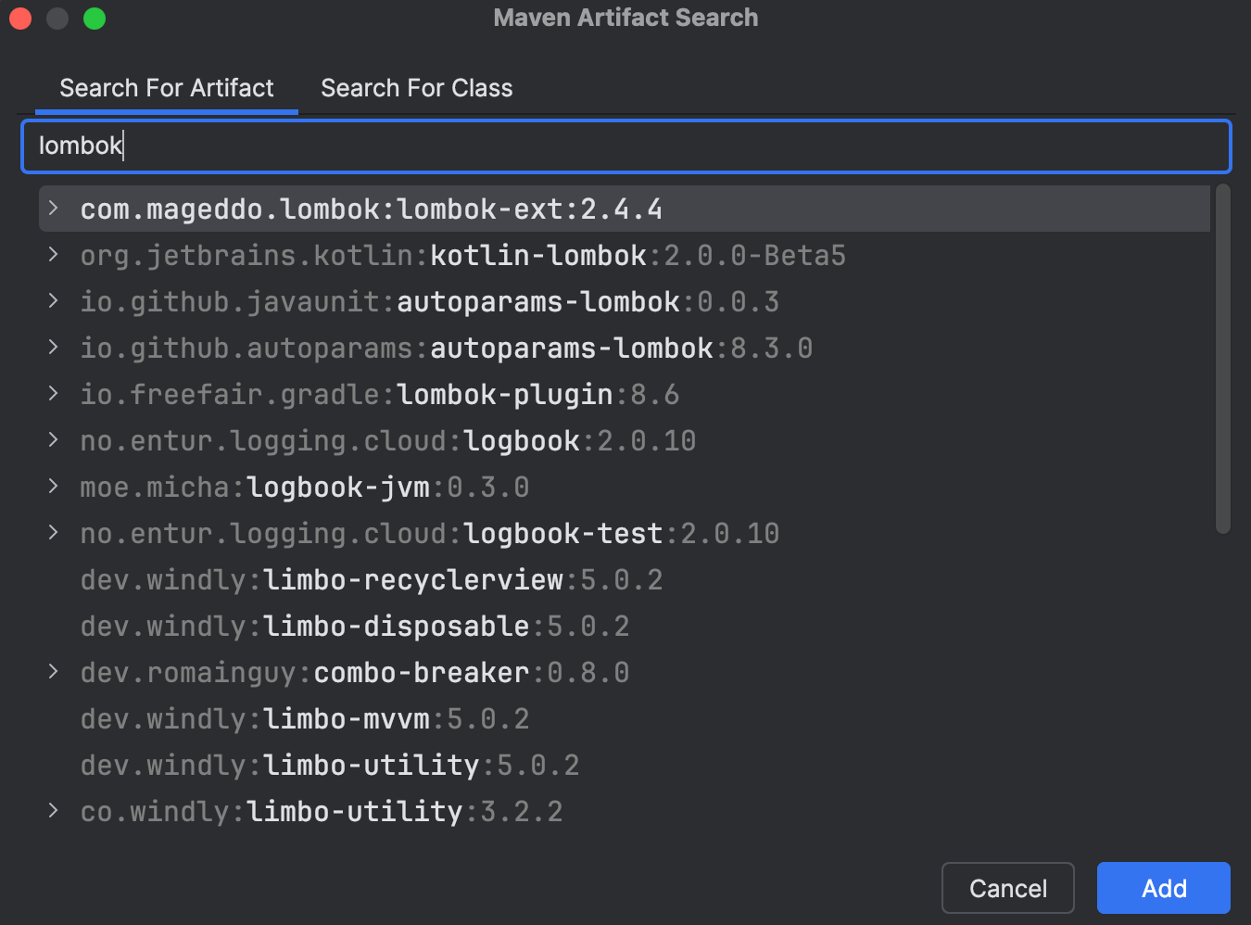Switch to the Search For Class tab
The width and height of the screenshot is (1251, 925).
(x=416, y=88)
